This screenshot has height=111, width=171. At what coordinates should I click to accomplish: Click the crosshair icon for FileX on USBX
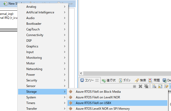click(71, 103)
